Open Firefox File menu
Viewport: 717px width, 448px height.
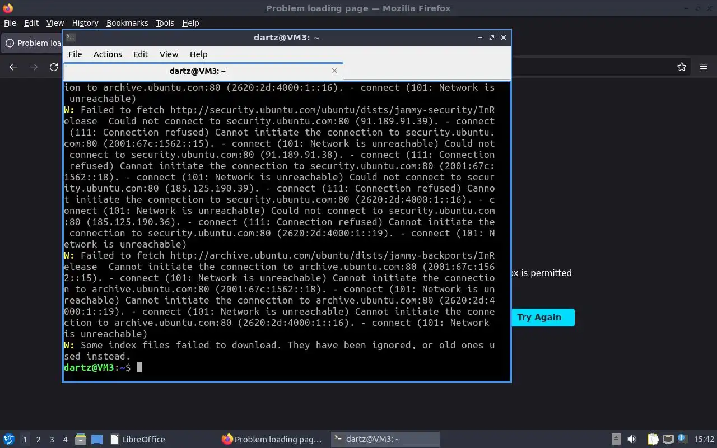(x=10, y=23)
